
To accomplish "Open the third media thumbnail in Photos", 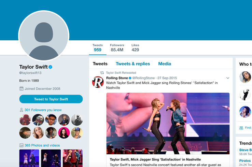I will [x=73, y=158].
